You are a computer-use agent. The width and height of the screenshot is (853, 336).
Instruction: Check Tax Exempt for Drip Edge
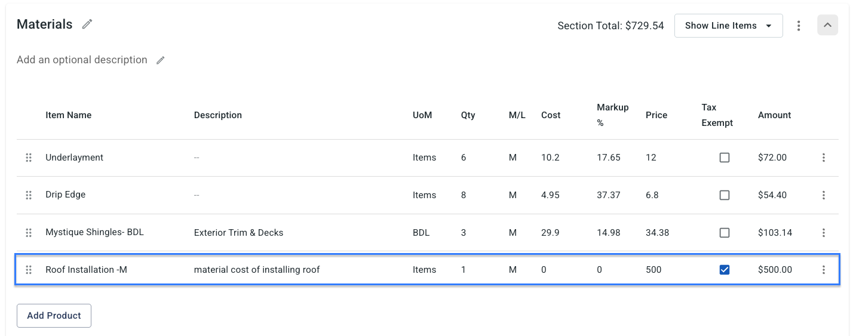coord(725,195)
